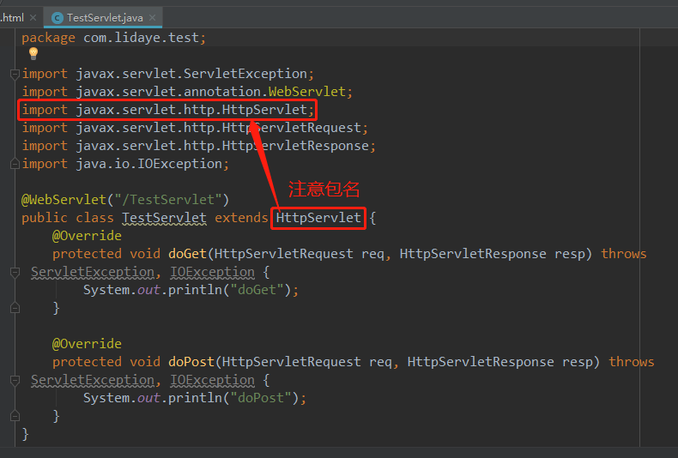Click the doPost method name
Screen dimensions: 678x458
coord(191,362)
